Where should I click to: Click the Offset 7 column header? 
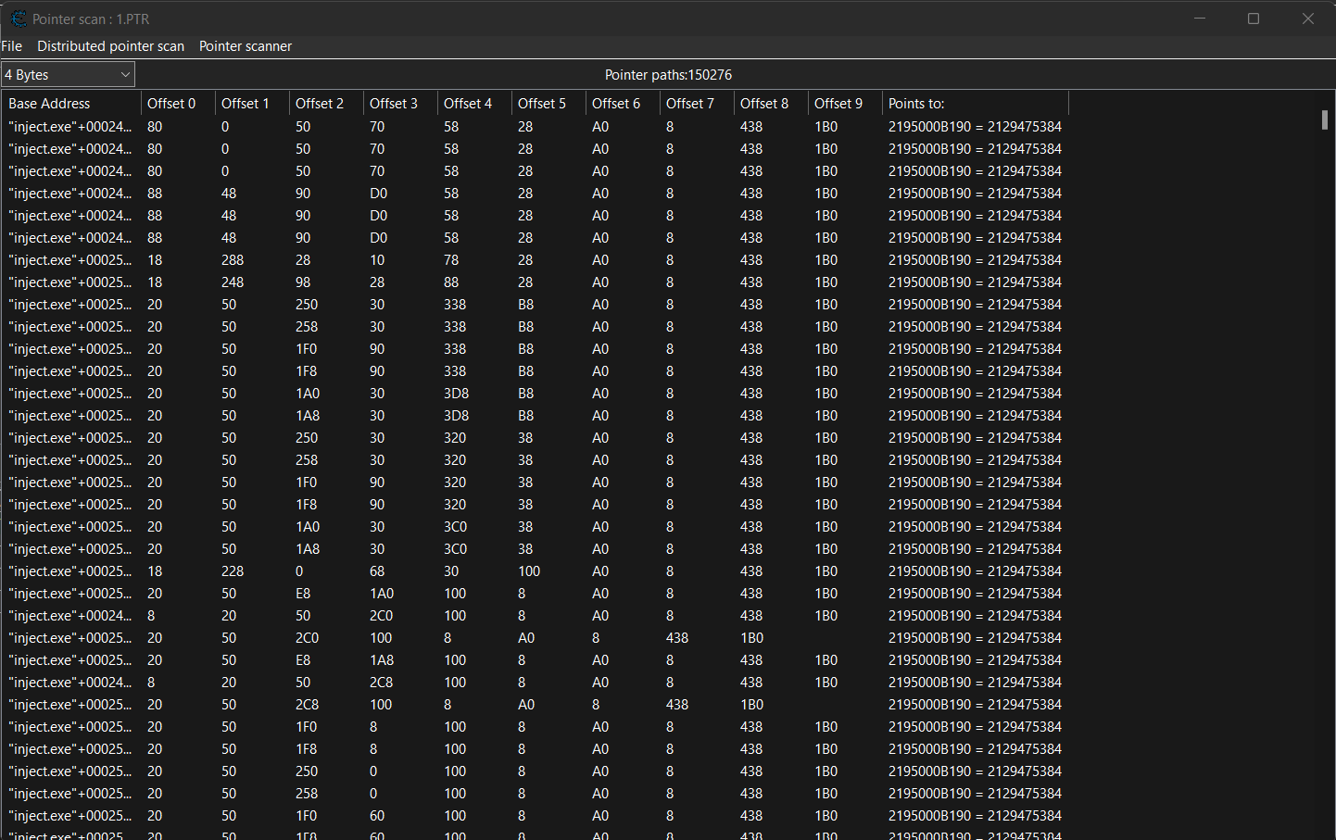click(697, 104)
